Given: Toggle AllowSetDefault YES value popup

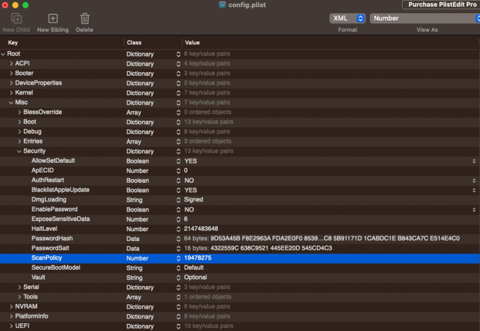Looking at the screenshot, I should pos(474,161).
